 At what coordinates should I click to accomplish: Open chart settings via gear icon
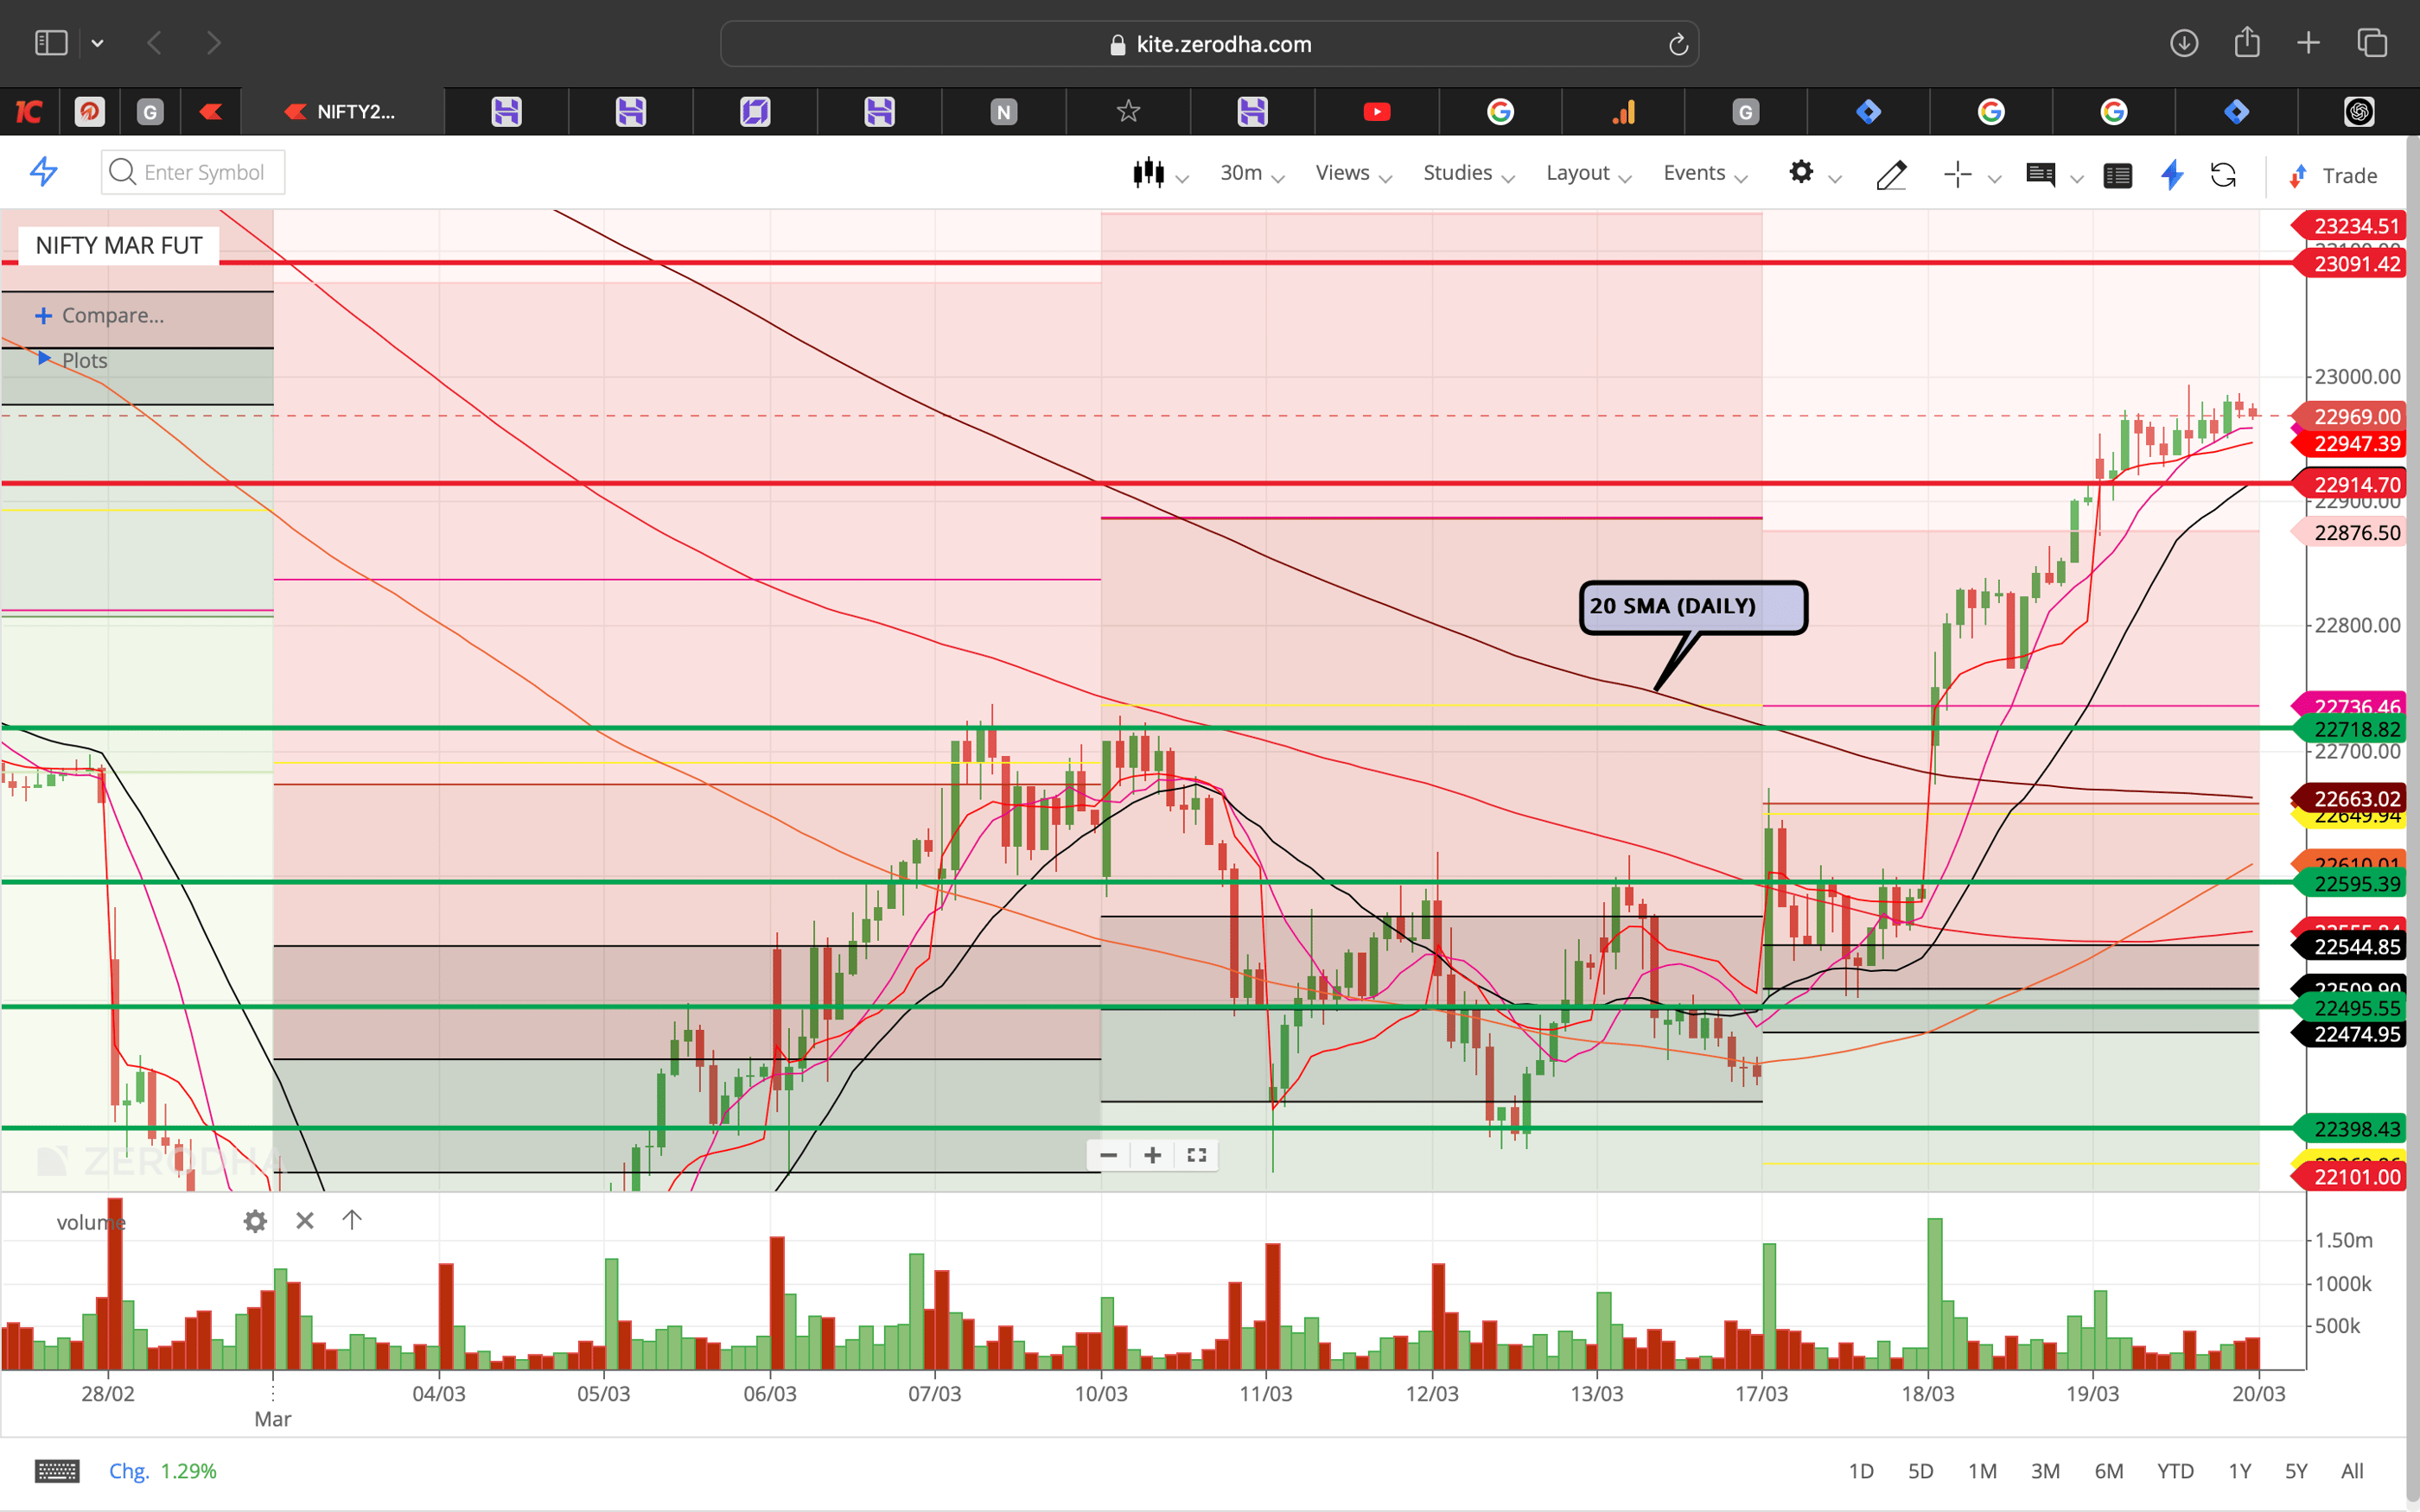[1802, 172]
